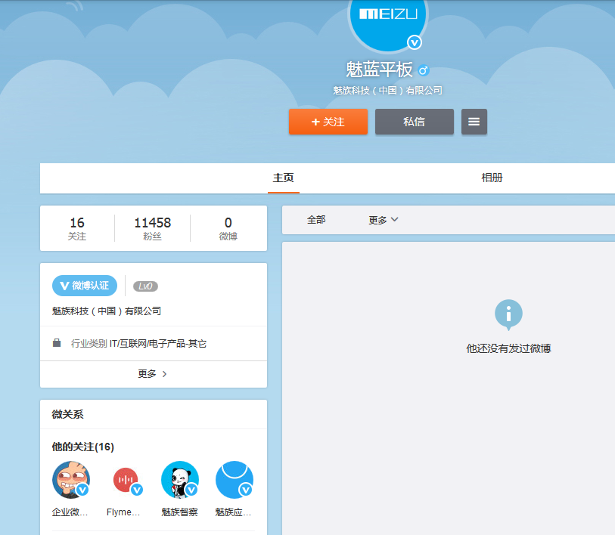
Task: Open the Flyme account avatar
Action: point(125,480)
